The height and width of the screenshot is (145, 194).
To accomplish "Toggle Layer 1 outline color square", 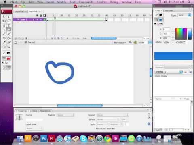I will (x=44, y=20).
